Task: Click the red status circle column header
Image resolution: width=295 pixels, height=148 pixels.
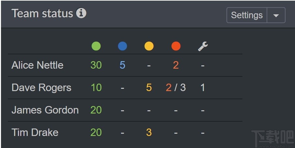Action: (x=176, y=46)
